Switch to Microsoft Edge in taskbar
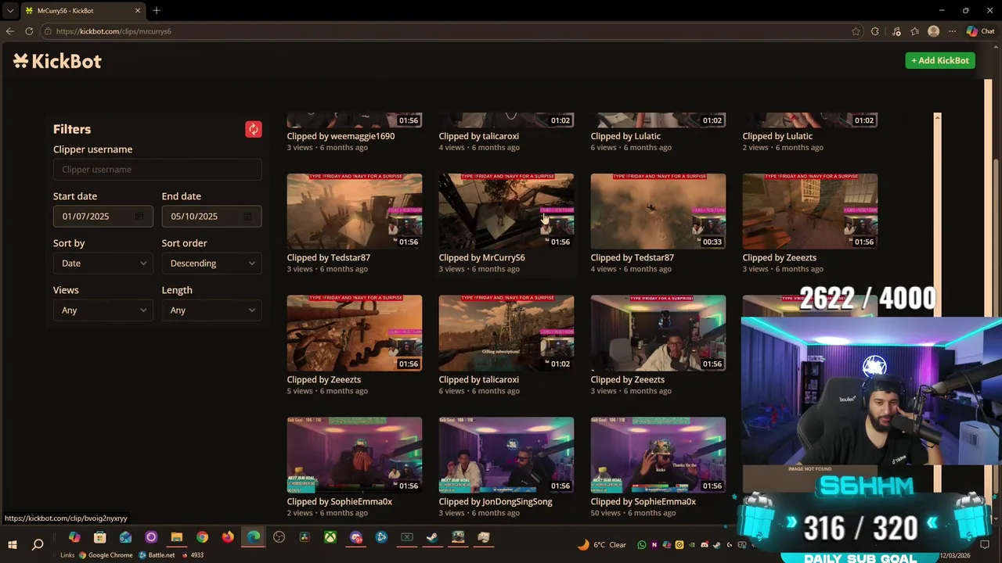1002x563 pixels. (x=254, y=537)
